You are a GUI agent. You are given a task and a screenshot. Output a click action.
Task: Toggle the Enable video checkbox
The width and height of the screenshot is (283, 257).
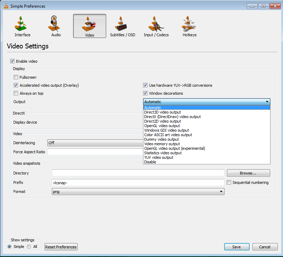(12, 61)
